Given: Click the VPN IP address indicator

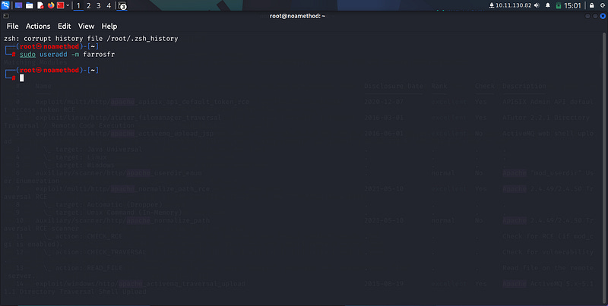Looking at the screenshot, I should click(x=510, y=5).
